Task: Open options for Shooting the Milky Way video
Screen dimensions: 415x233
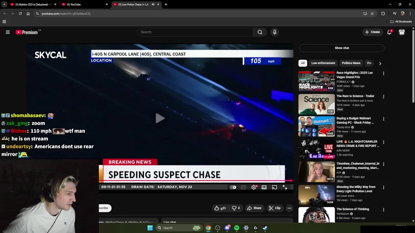Action: (384, 188)
